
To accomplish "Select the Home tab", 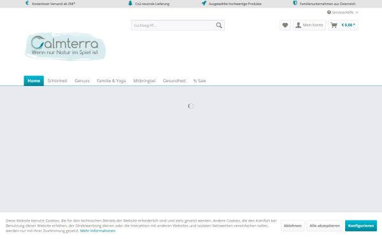I will [34, 81].
